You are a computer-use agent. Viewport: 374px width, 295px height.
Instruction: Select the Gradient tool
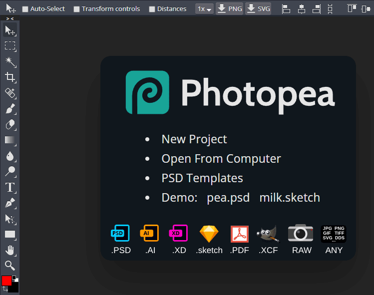[10, 140]
